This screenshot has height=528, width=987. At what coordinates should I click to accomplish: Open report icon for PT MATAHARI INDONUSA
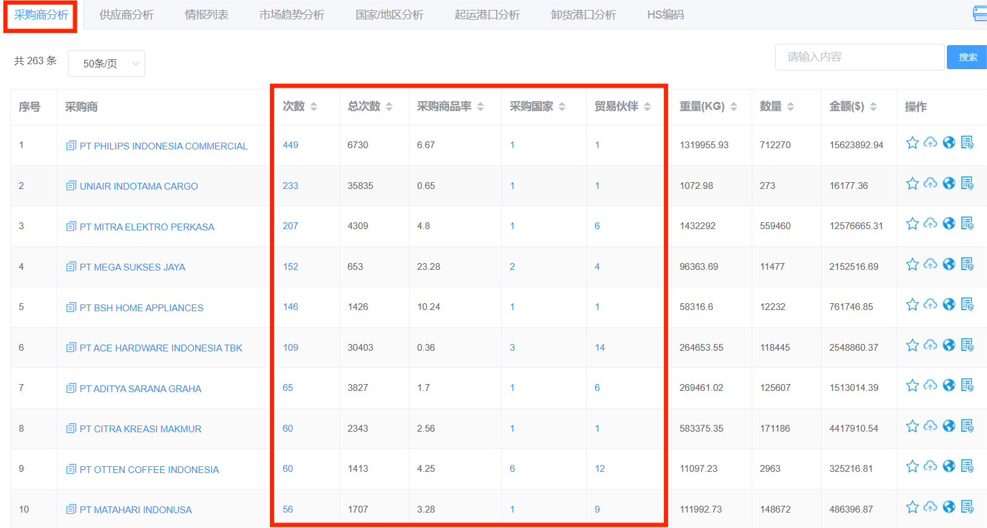pos(967,507)
